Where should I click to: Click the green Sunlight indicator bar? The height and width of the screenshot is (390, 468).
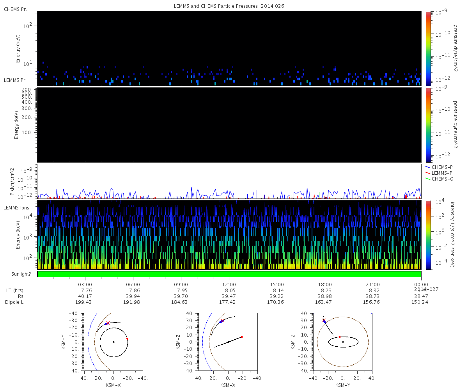click(x=229, y=274)
